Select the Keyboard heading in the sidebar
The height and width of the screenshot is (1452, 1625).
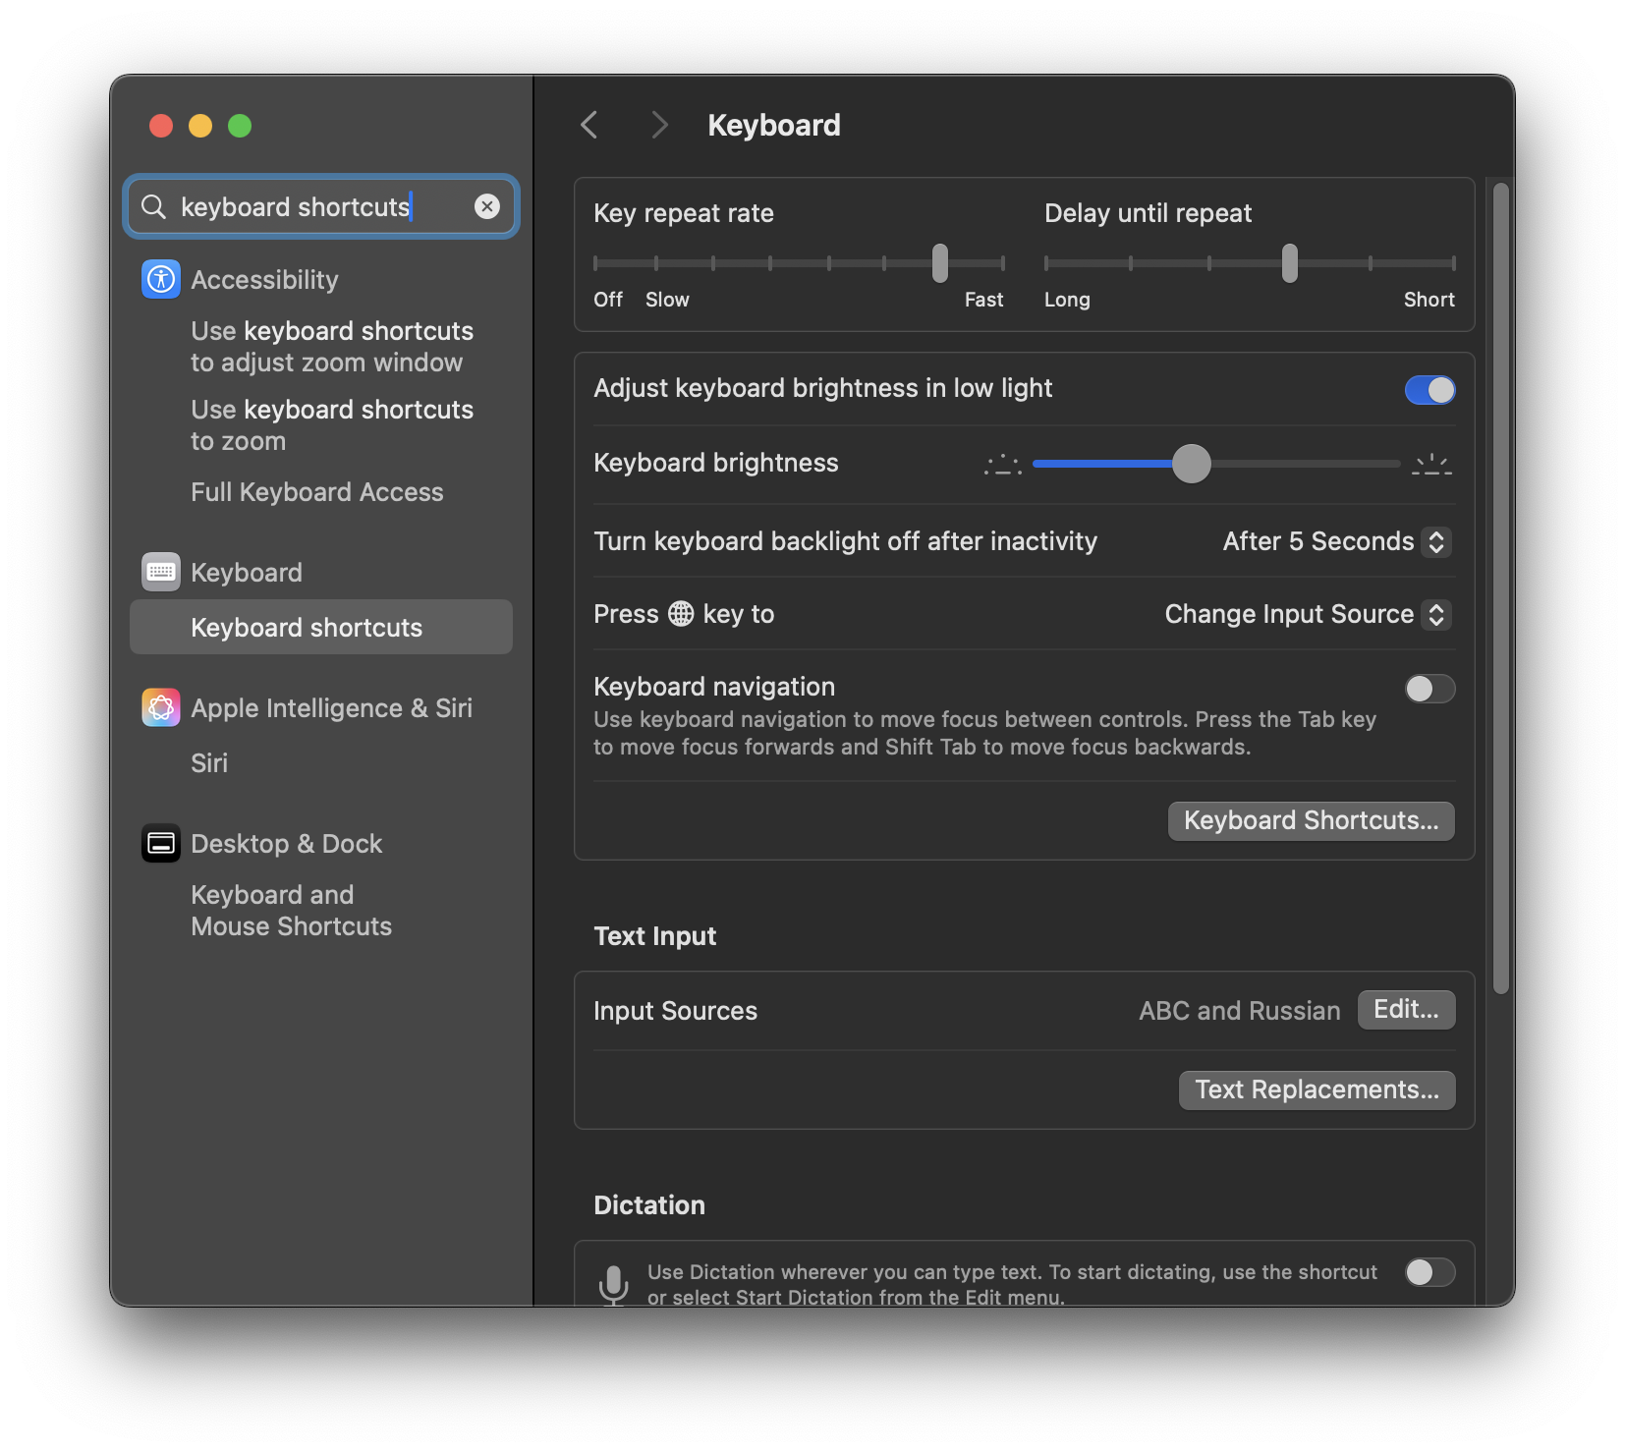pyautogui.click(x=247, y=573)
